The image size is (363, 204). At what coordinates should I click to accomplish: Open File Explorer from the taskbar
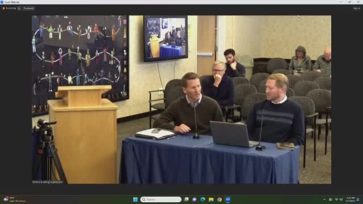point(211,199)
